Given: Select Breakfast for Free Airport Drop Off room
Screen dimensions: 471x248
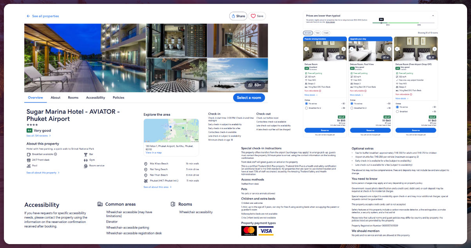Looking at the screenshot, I should pyautogui.click(x=397, y=111).
